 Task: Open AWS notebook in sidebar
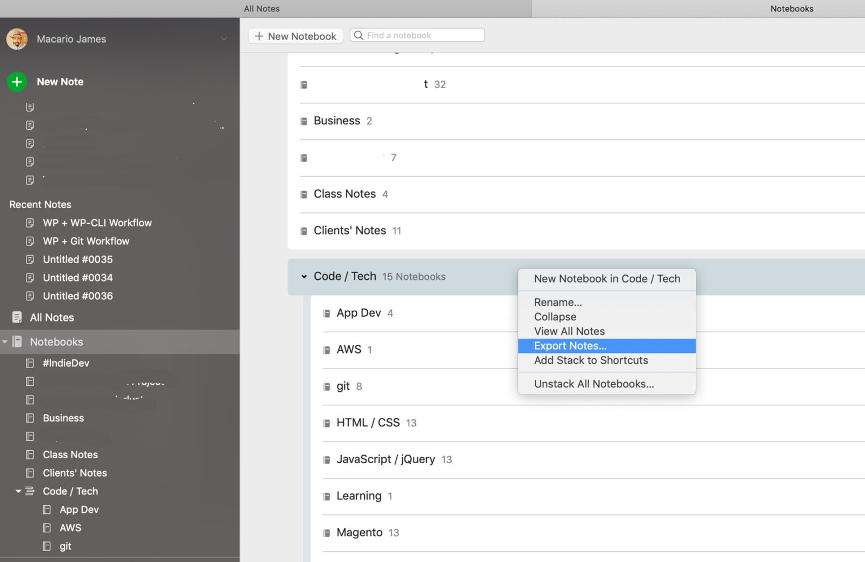tap(70, 528)
